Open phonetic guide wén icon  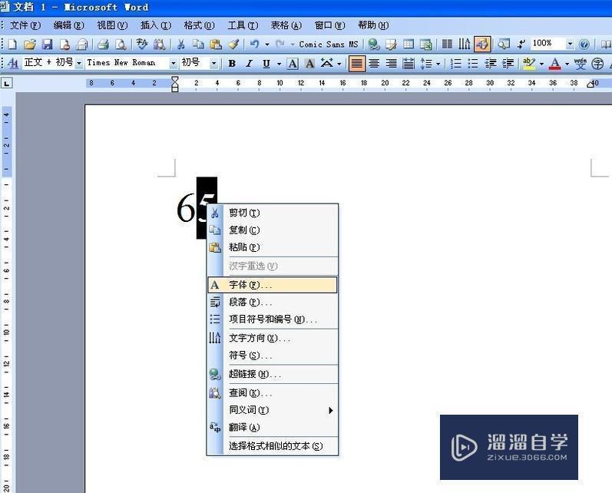pos(580,63)
